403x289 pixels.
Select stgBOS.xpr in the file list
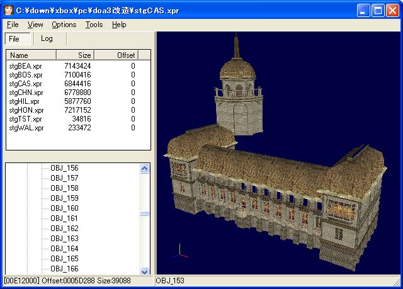[x=26, y=75]
